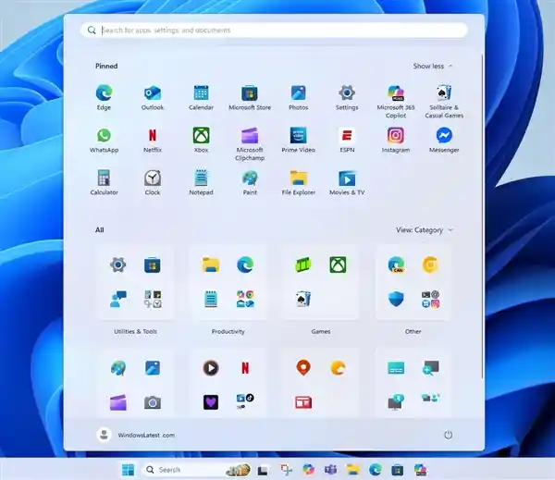Click the taskbar Search box

[x=196, y=470]
